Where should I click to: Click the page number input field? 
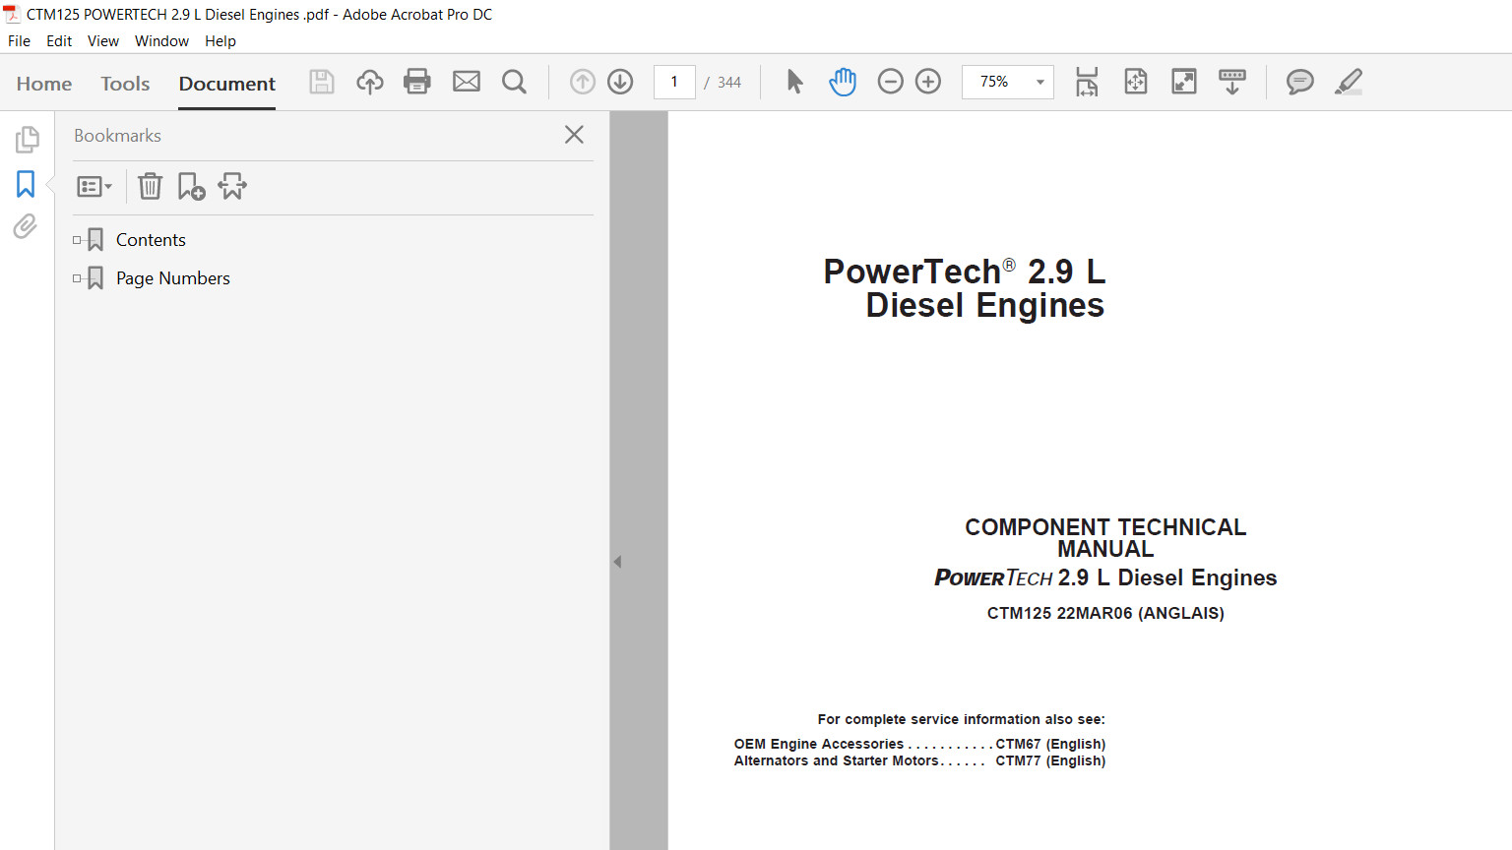click(674, 82)
